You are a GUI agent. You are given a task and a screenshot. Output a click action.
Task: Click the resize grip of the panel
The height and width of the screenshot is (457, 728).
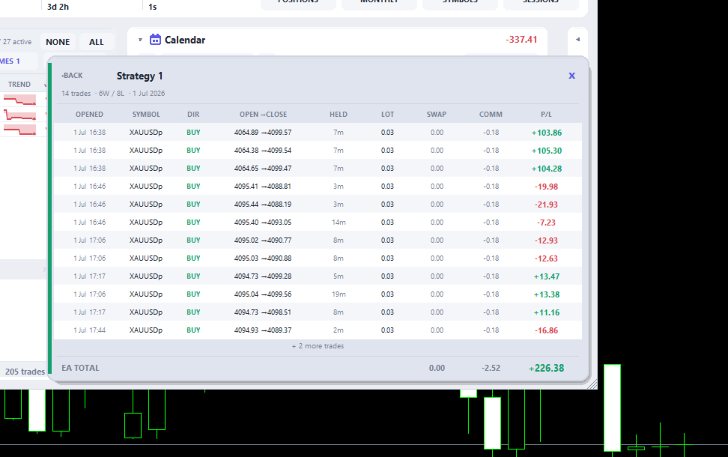[x=592, y=384]
